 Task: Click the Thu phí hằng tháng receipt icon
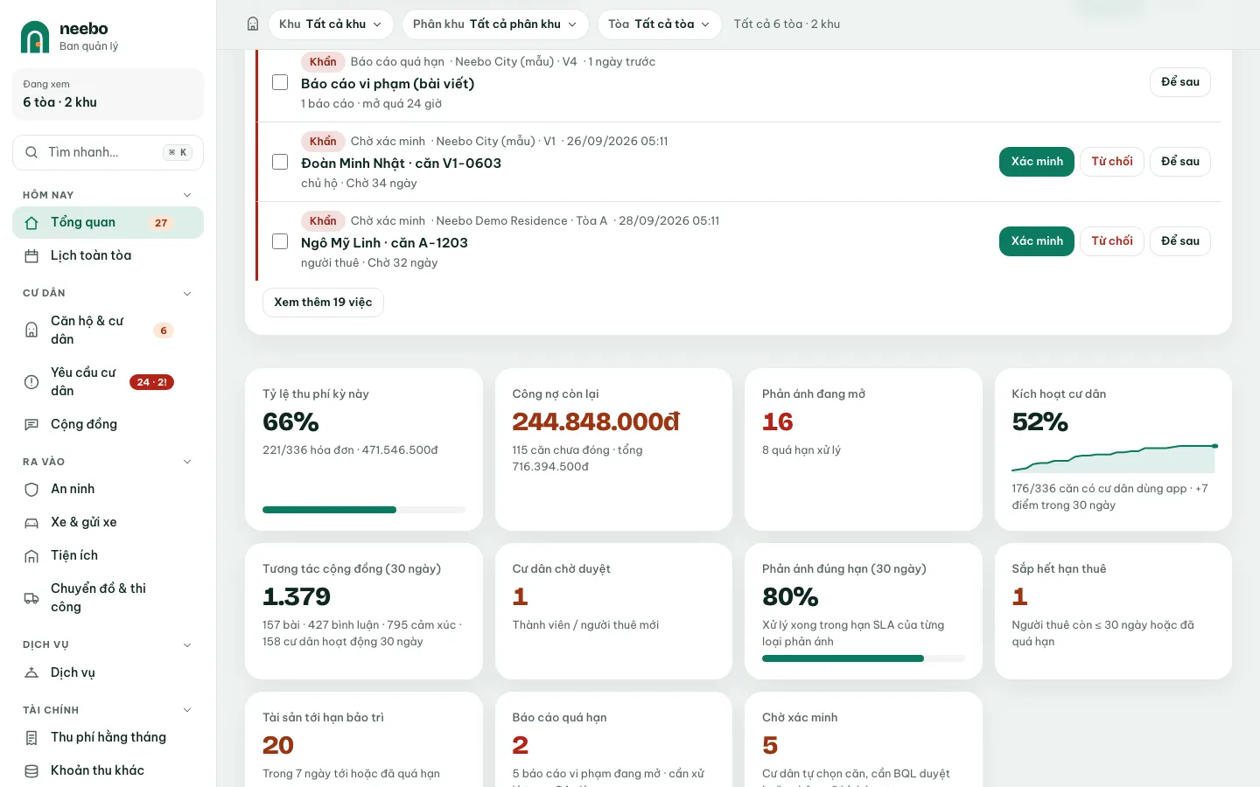[31, 738]
